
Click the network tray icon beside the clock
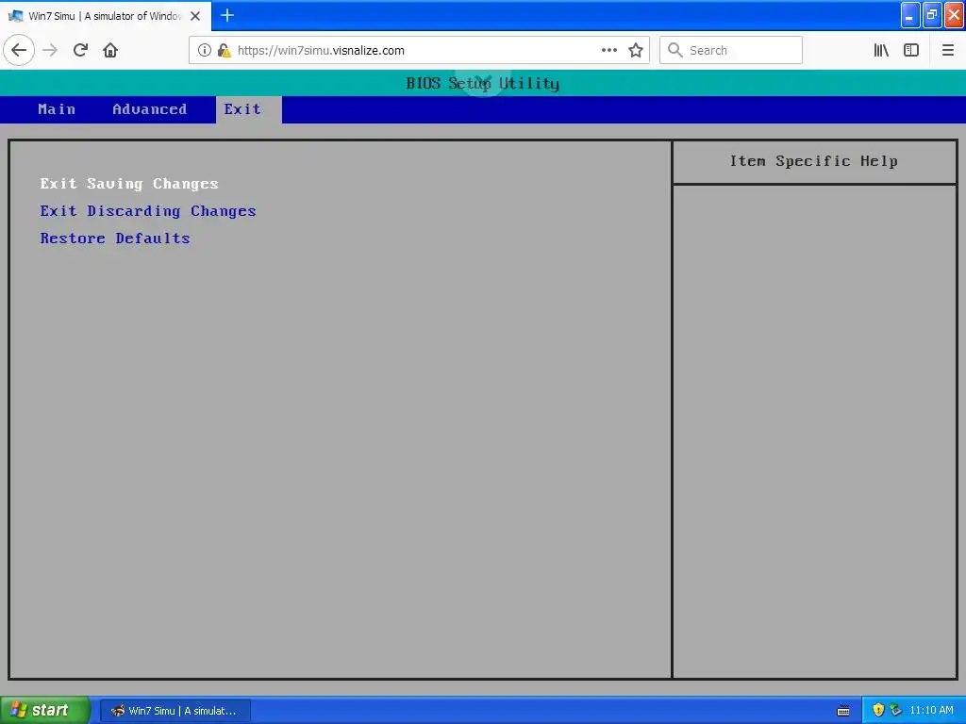[896, 710]
